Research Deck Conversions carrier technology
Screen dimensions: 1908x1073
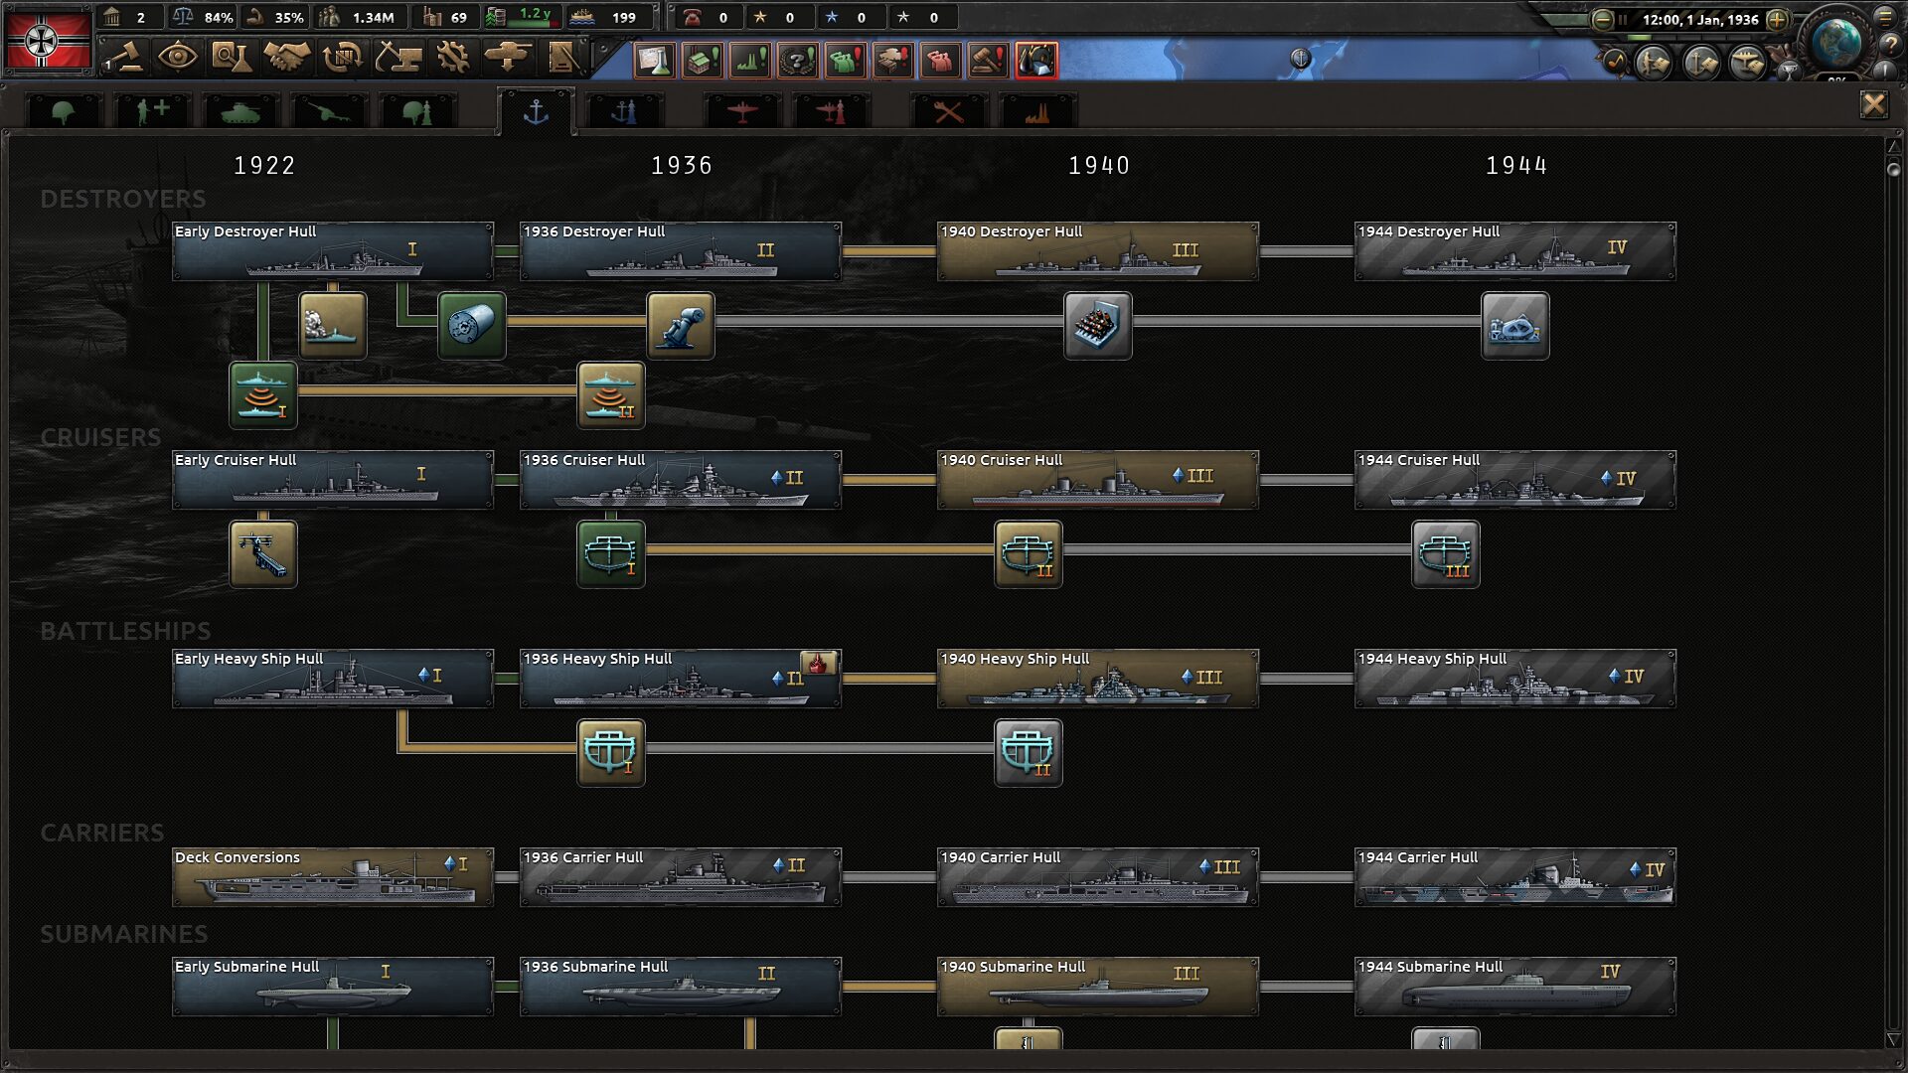(x=333, y=876)
